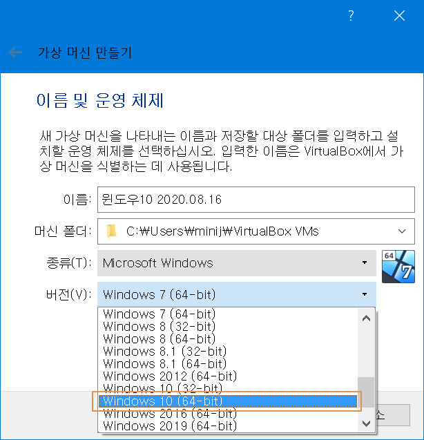Expand the machine folder chevron

pyautogui.click(x=402, y=231)
